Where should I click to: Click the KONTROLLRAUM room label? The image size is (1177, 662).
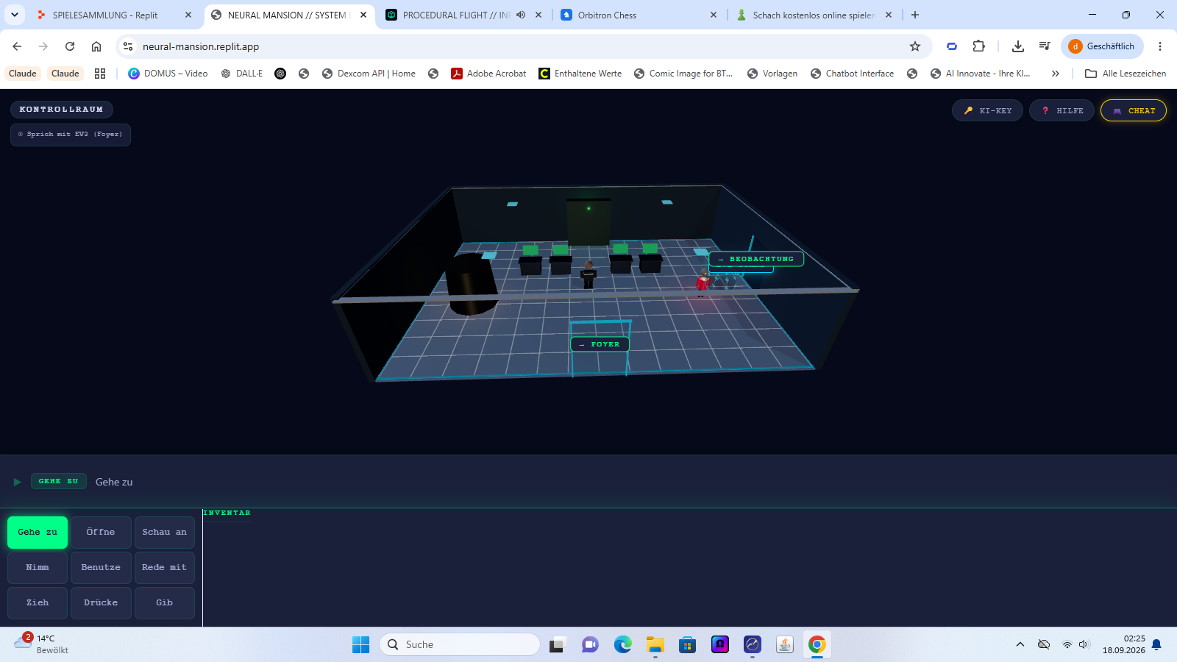(62, 110)
